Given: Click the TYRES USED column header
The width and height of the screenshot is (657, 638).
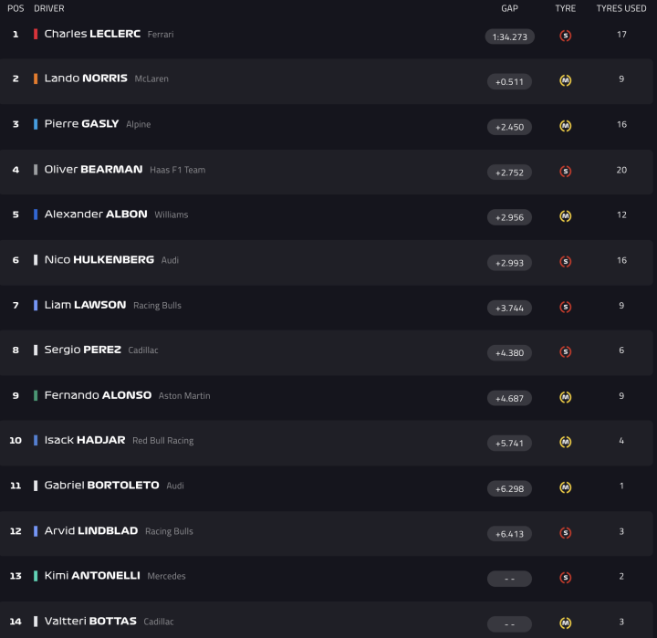Looking at the screenshot, I should coord(621,8).
